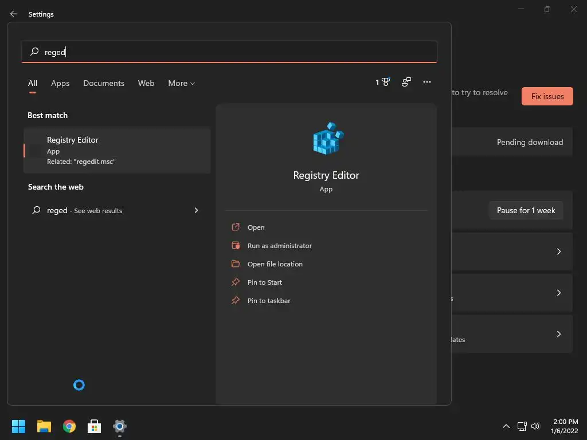The width and height of the screenshot is (587, 440).
Task: Show hidden system tray icons
Action: pyautogui.click(x=506, y=426)
